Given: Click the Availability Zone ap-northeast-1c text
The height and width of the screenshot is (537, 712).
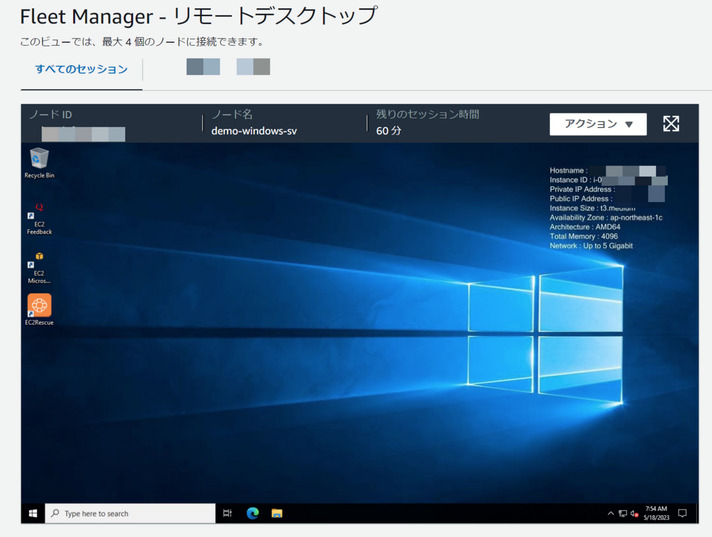Looking at the screenshot, I should tap(606, 218).
